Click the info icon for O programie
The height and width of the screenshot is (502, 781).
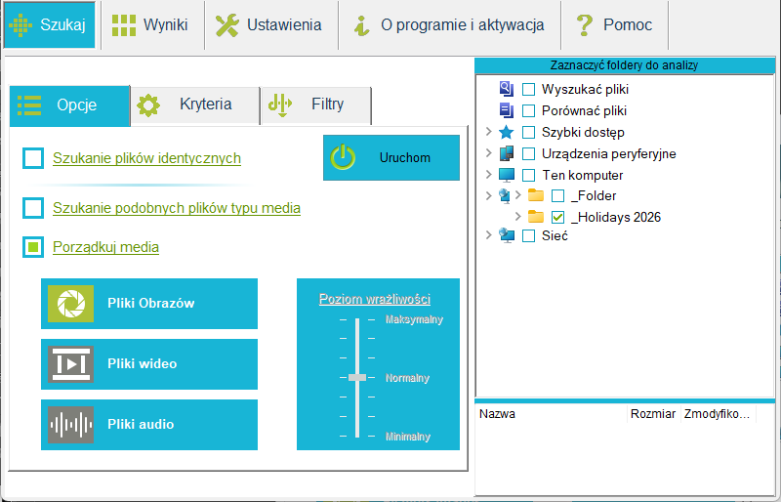click(362, 25)
